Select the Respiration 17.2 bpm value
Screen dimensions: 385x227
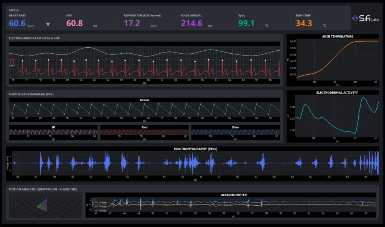pos(132,24)
